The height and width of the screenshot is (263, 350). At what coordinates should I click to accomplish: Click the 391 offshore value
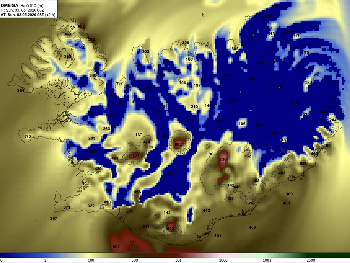click(218, 236)
